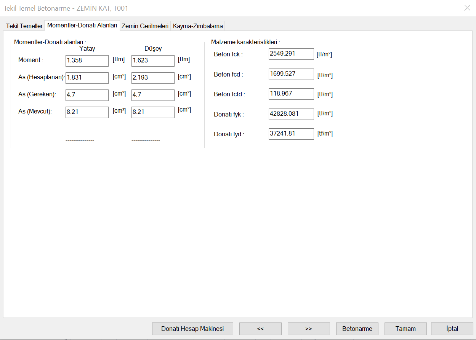Cancel using the İptal button
The image size is (476, 340).
[452, 329]
